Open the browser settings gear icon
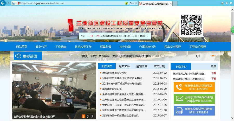The height and width of the screenshot is (121, 234). pyautogui.click(x=231, y=3)
